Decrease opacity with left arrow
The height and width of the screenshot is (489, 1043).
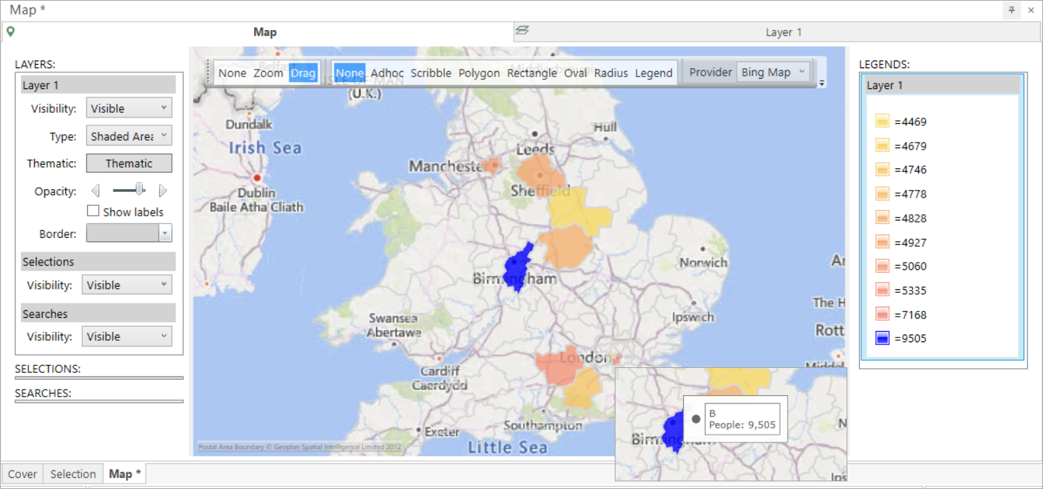click(x=96, y=191)
